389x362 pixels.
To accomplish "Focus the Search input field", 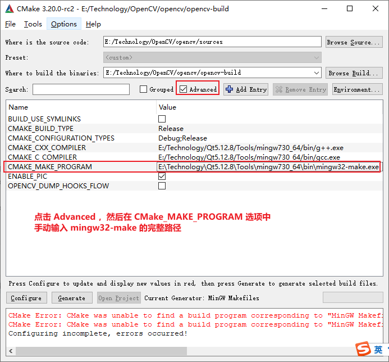I will click(81, 89).
